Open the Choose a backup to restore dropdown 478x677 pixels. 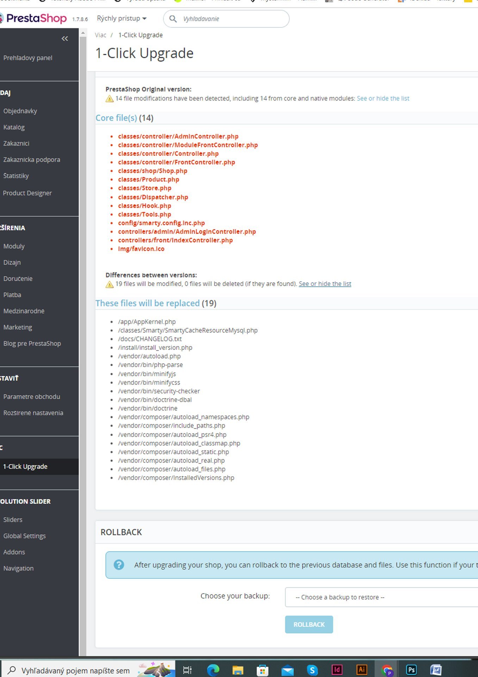[x=381, y=597]
